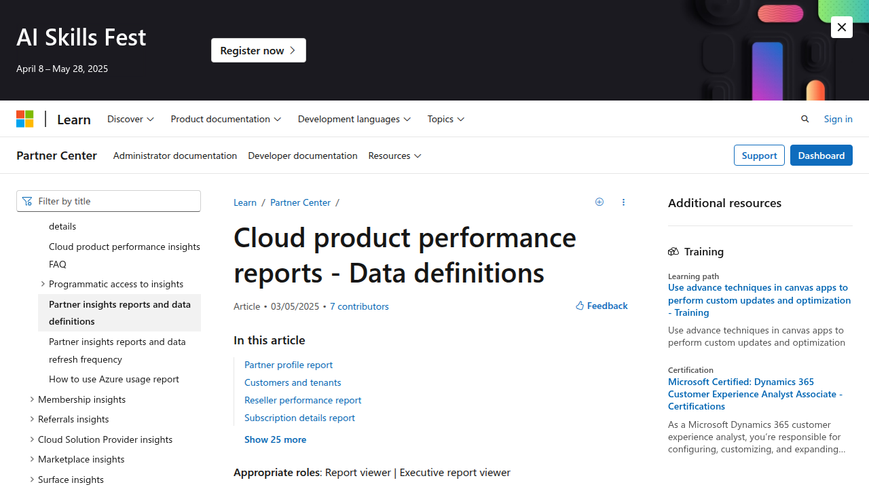Jump to Subscription details report section

299,418
